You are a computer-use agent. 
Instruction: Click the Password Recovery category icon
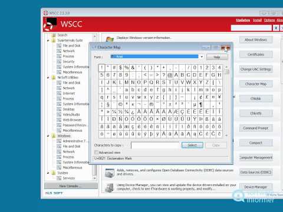(x=59, y=125)
